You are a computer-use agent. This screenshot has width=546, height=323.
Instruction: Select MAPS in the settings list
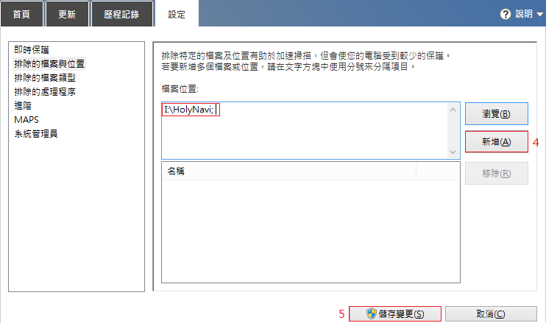[26, 120]
